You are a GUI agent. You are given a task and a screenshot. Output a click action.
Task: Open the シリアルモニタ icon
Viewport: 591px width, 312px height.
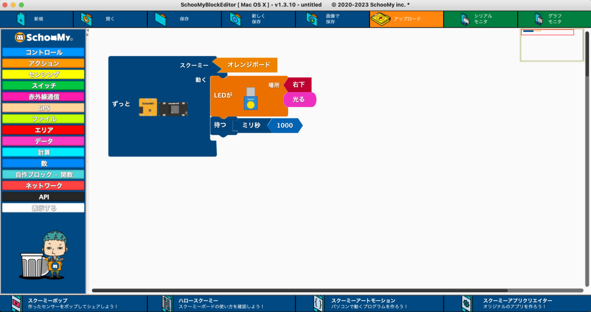pos(465,19)
